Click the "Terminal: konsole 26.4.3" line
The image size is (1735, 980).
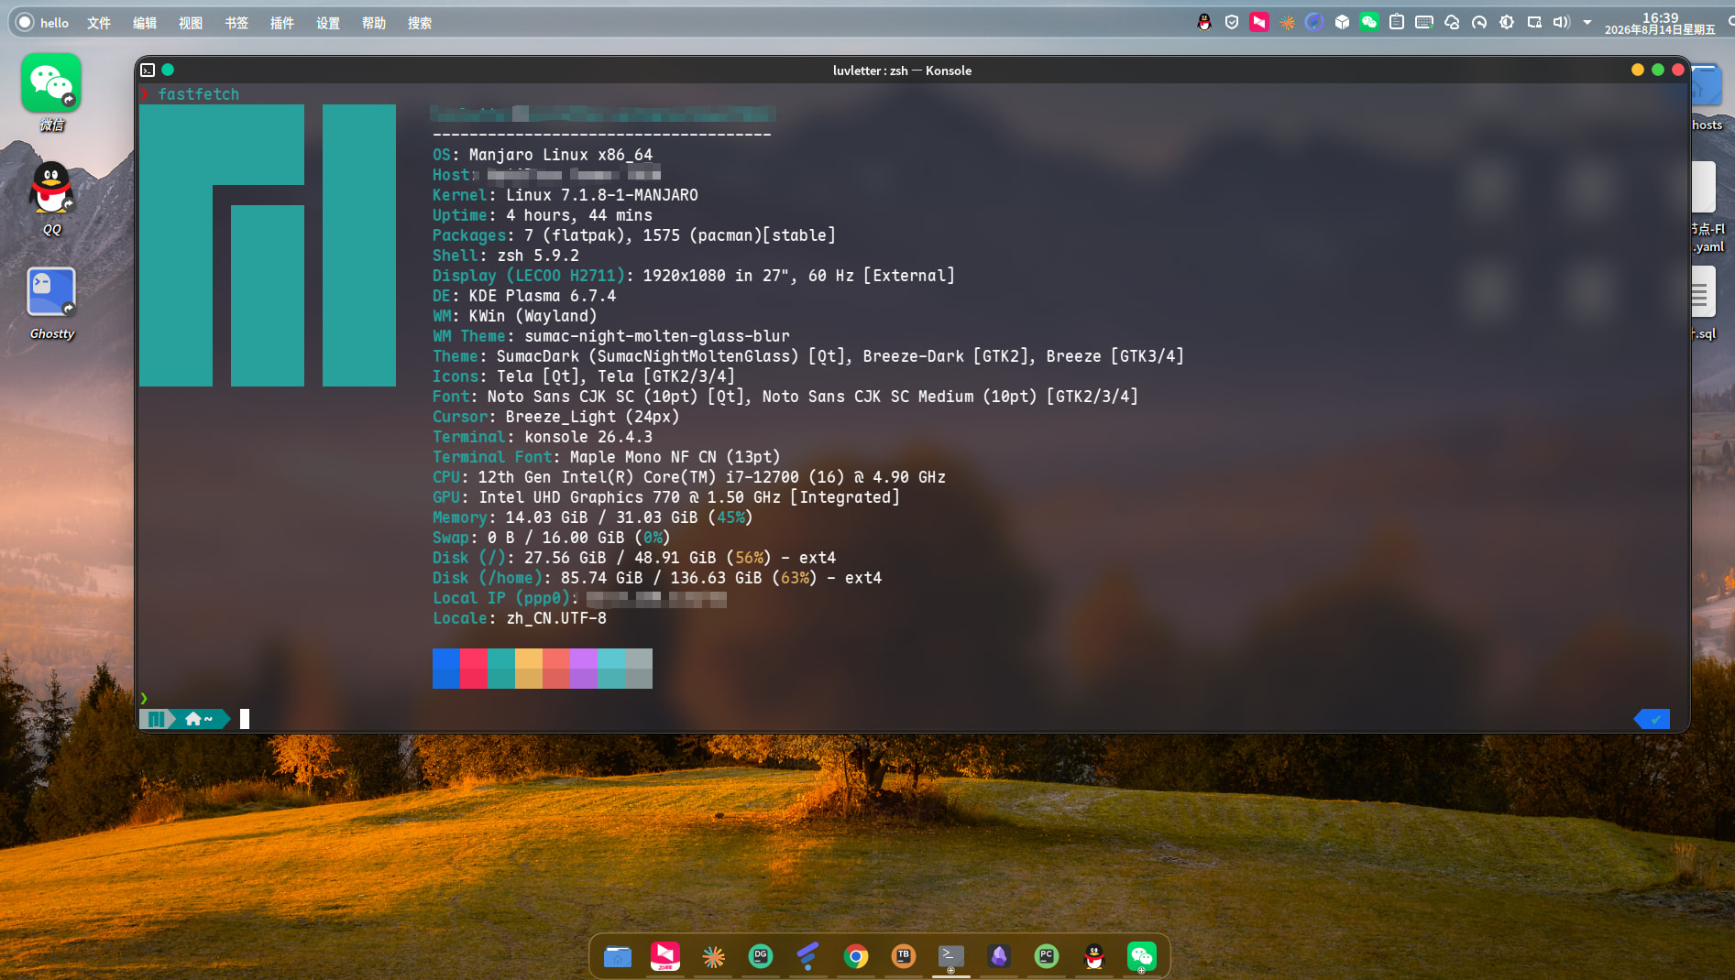(x=543, y=437)
